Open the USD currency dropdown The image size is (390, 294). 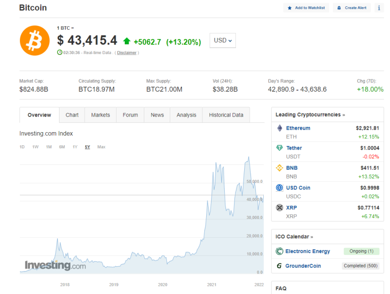(223, 40)
